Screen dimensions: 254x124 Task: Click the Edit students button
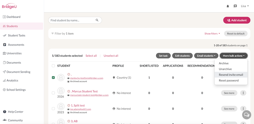click(x=182, y=56)
